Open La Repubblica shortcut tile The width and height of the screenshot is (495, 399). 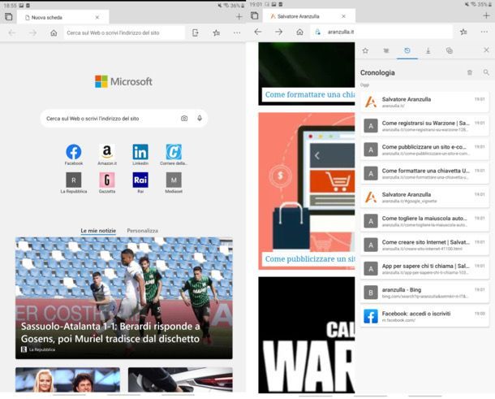tap(74, 183)
